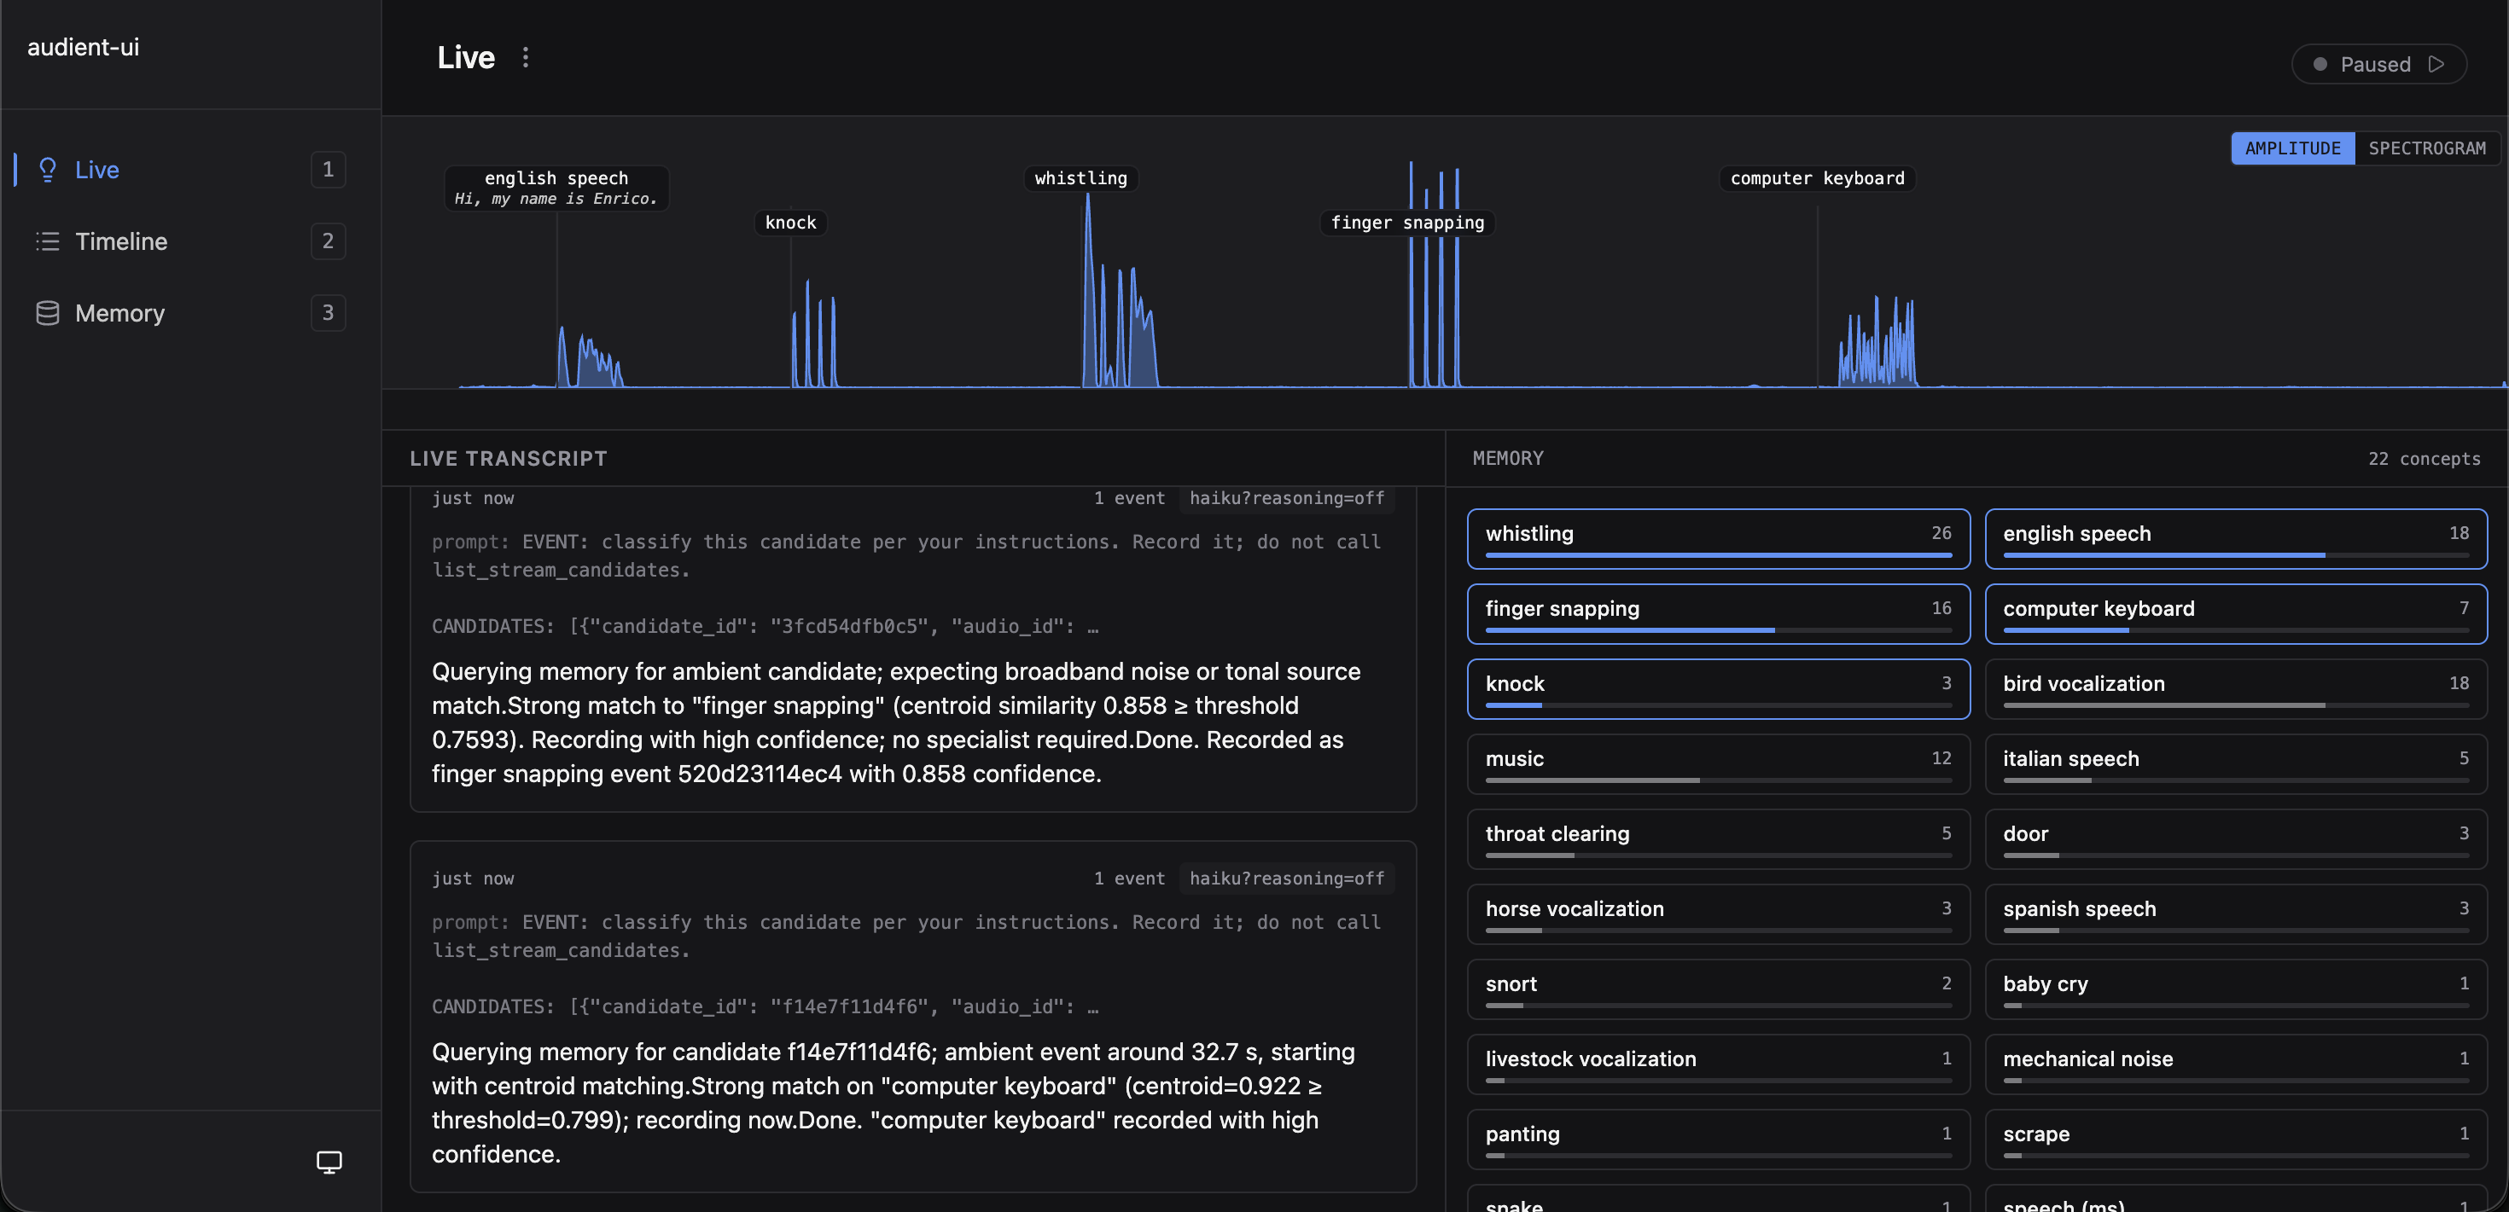Open the baby cry concept card

pyautogui.click(x=2235, y=988)
